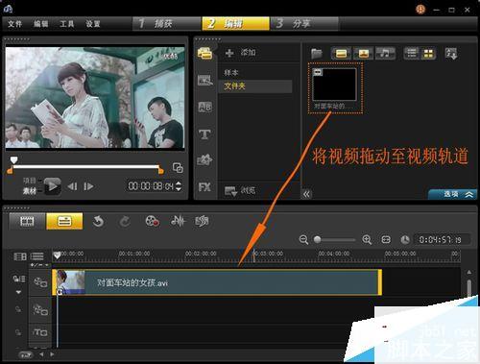
Task: Click the mark-out trim handle
Action: coord(161,170)
